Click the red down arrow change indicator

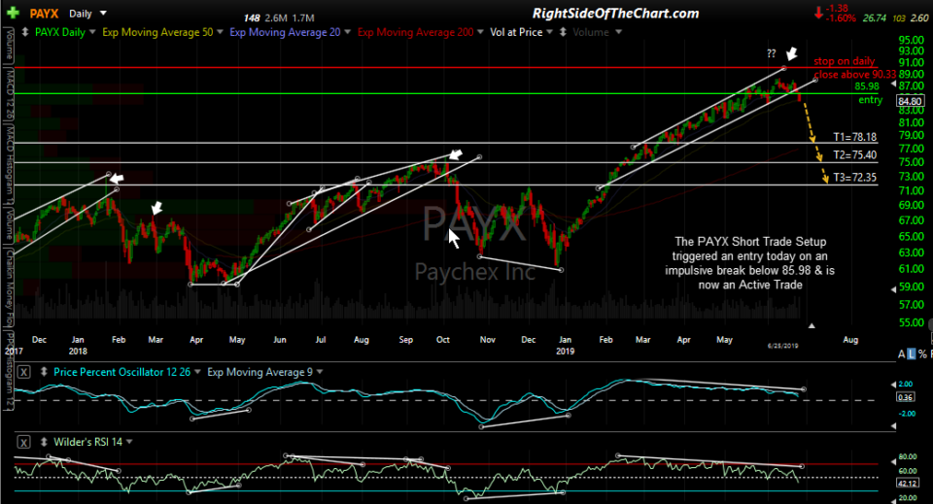point(818,13)
